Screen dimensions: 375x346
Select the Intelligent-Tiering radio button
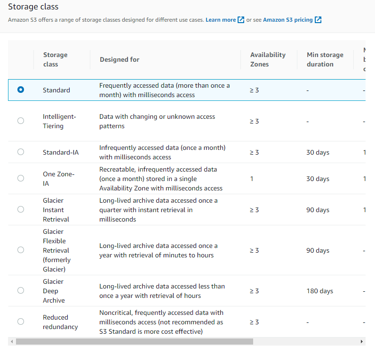pyautogui.click(x=21, y=121)
